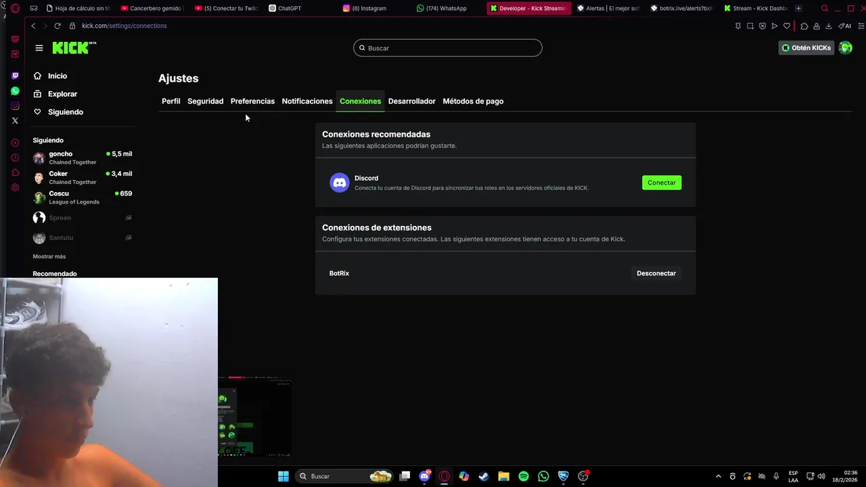Open the user profile avatar menu
Screen dimensions: 866x487
(845, 47)
